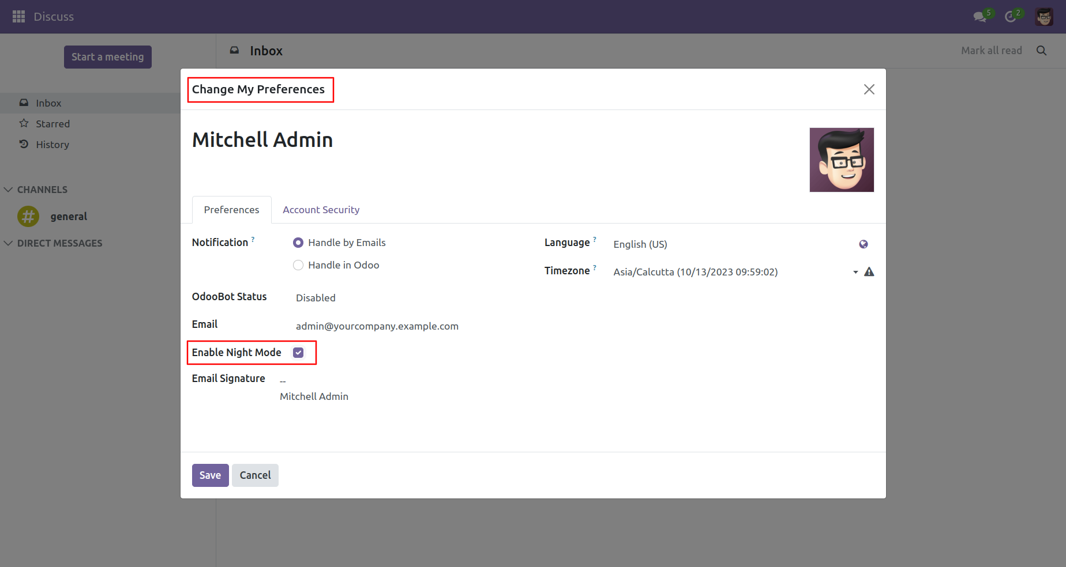Click the Starred star icon in sidebar

[24, 123]
